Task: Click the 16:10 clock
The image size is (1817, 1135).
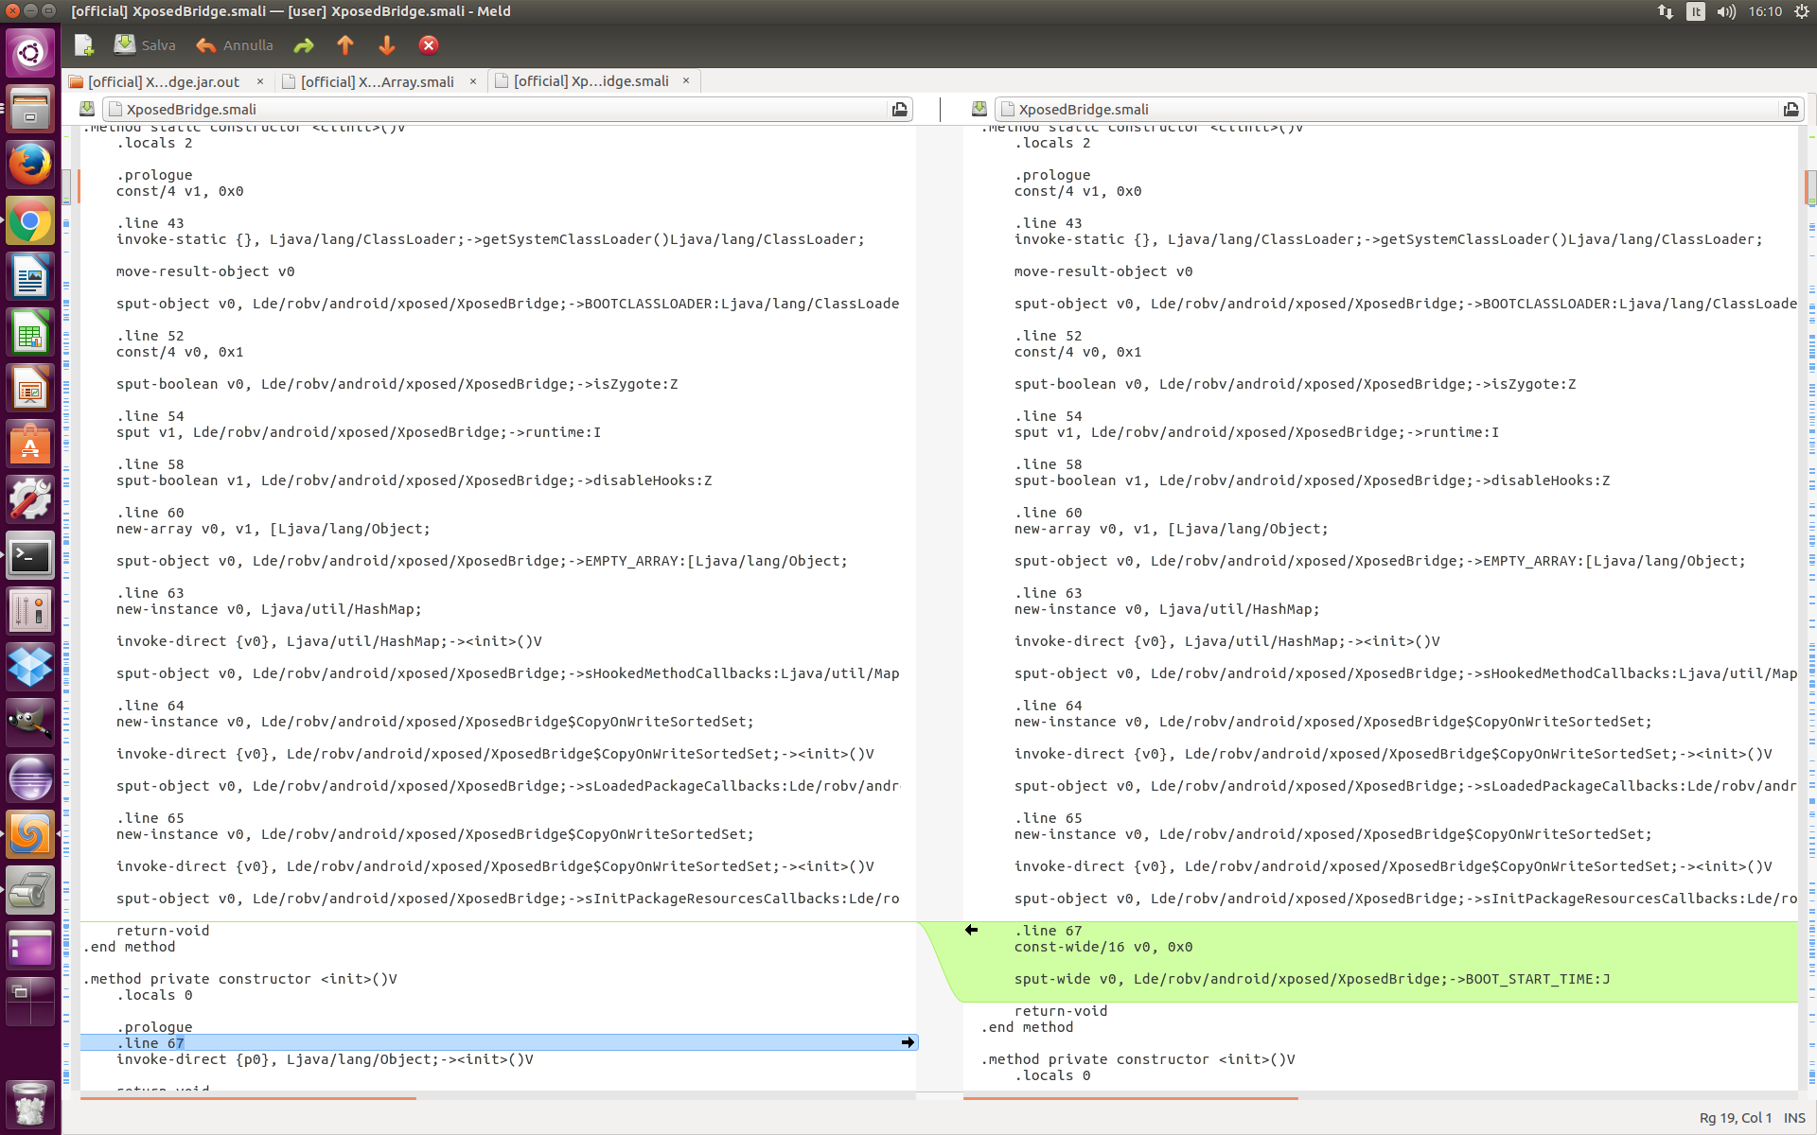Action: point(1765,11)
